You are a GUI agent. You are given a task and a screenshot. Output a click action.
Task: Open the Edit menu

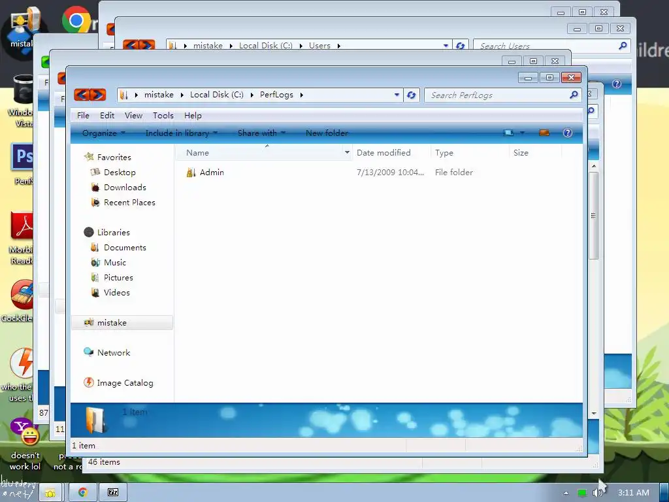tap(107, 116)
